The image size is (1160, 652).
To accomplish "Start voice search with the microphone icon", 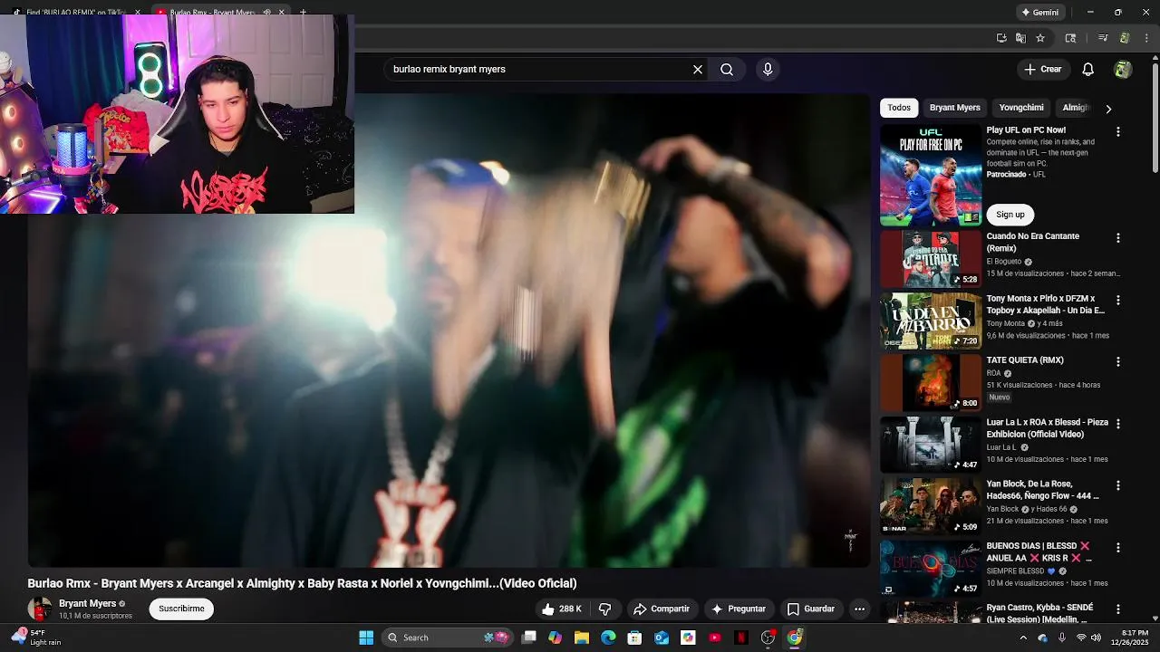I will tap(768, 69).
